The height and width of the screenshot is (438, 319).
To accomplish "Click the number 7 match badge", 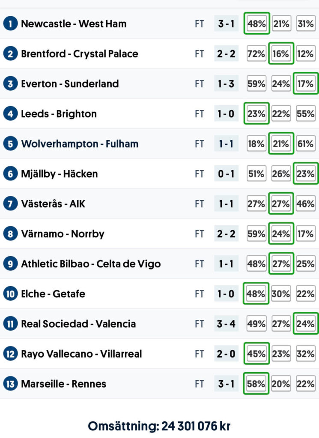I will (10, 204).
